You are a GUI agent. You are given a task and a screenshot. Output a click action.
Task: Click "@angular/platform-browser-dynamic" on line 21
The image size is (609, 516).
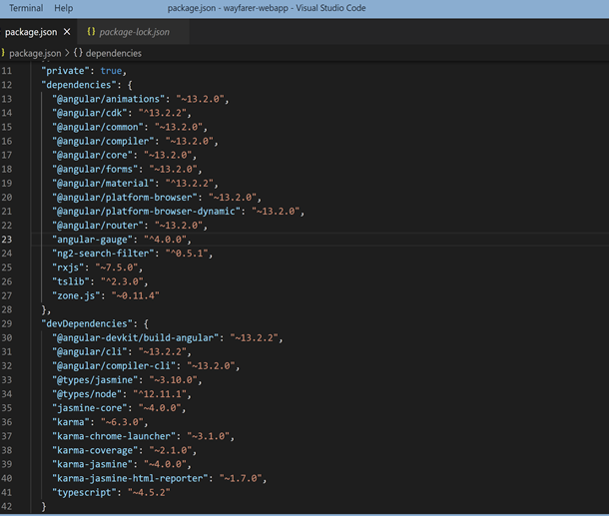point(147,212)
